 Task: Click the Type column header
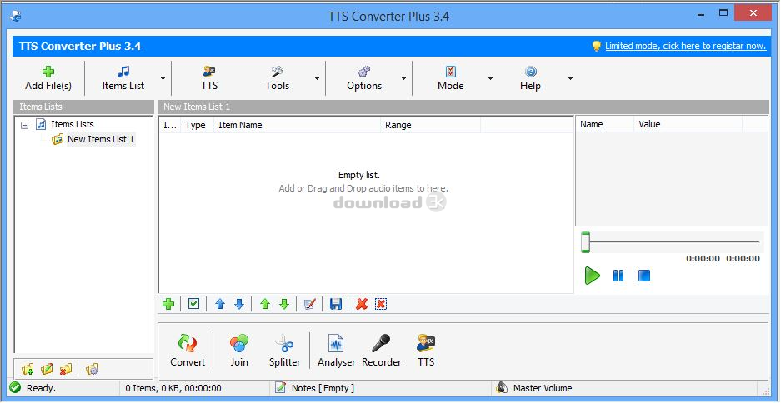(x=198, y=125)
